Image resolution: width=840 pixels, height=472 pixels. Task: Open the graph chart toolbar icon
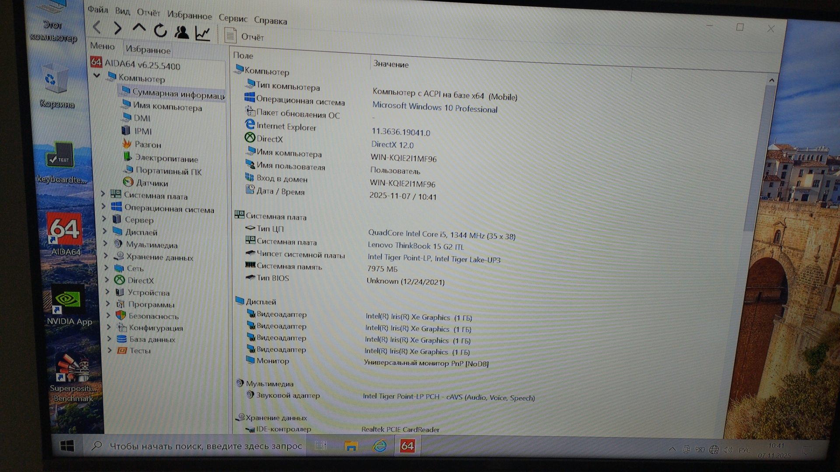click(x=203, y=33)
